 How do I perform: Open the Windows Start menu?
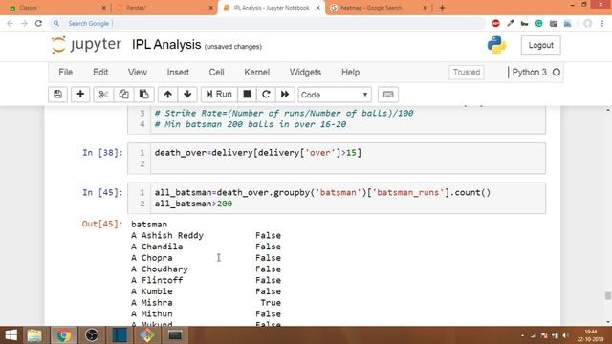coord(11,335)
